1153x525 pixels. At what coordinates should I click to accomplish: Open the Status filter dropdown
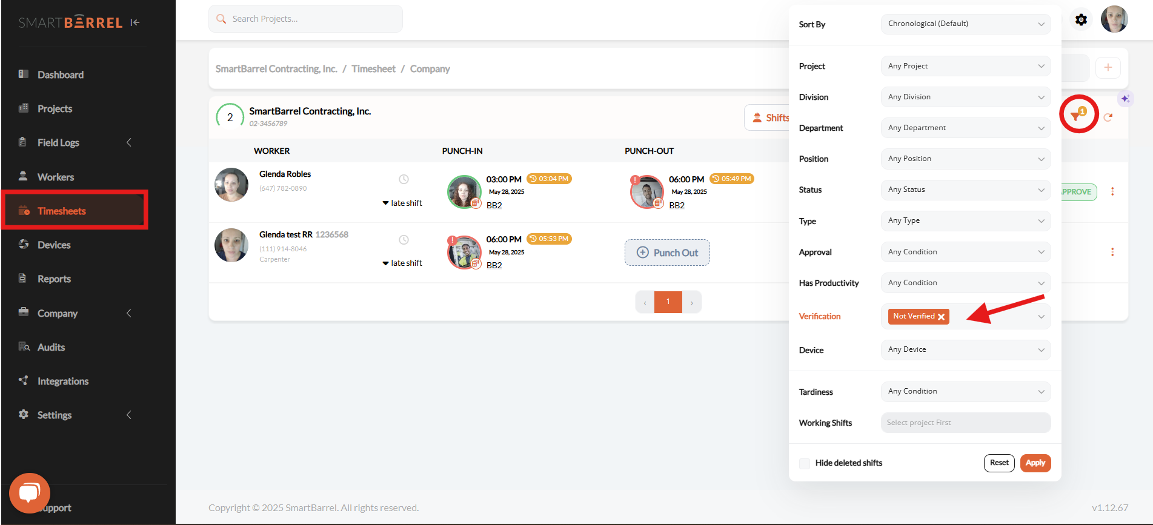pyautogui.click(x=966, y=190)
